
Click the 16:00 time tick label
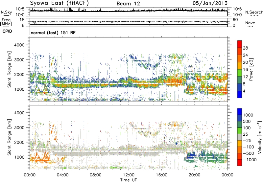[x=161, y=175]
